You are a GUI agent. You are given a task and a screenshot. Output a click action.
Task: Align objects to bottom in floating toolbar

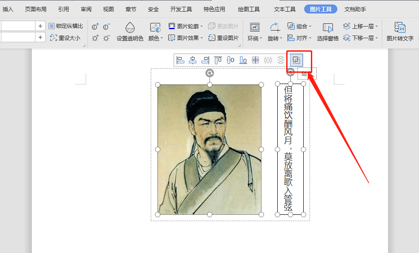[243, 60]
